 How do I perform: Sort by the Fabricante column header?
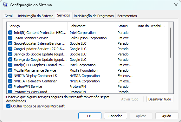pyautogui.click(x=92, y=26)
